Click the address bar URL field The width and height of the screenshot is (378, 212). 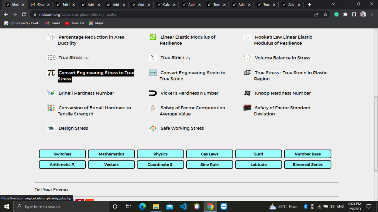pos(173,14)
